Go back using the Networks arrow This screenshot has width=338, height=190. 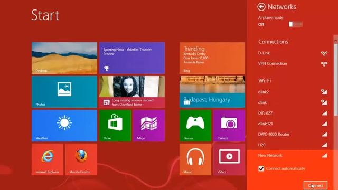click(261, 7)
